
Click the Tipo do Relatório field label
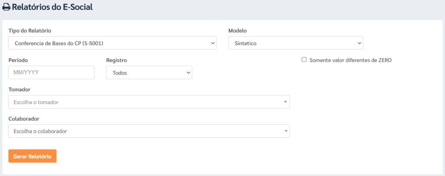(x=30, y=31)
